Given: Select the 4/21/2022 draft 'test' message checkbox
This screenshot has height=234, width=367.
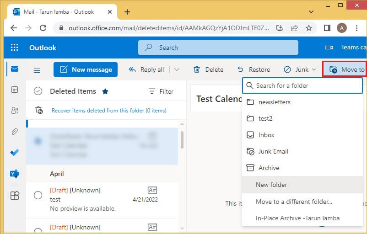Looking at the screenshot, I should coord(38,195).
